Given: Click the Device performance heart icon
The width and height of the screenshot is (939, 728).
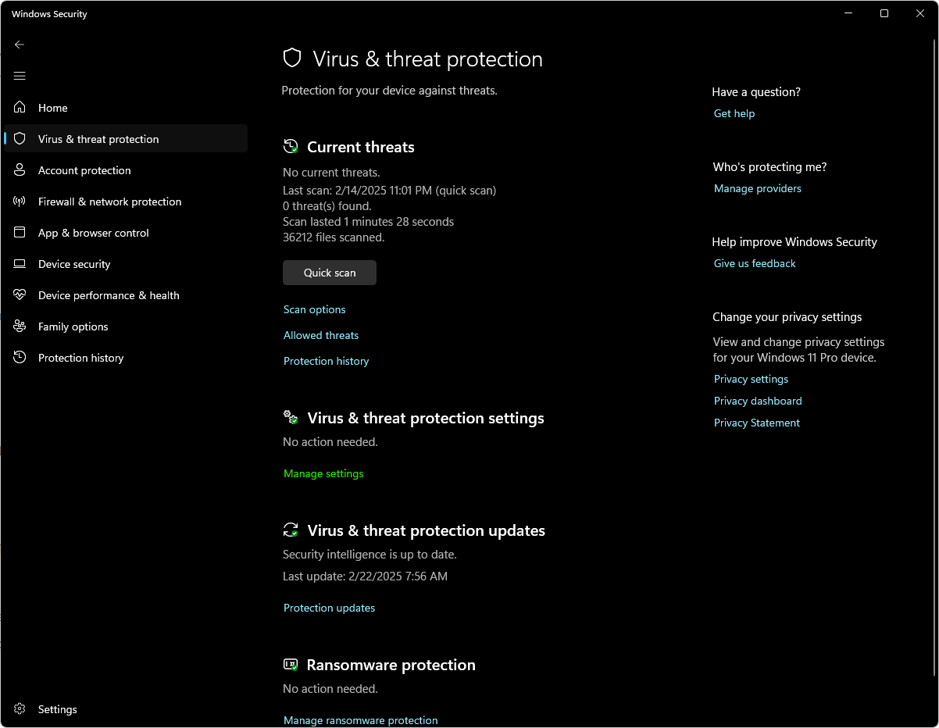Looking at the screenshot, I should click(x=20, y=295).
